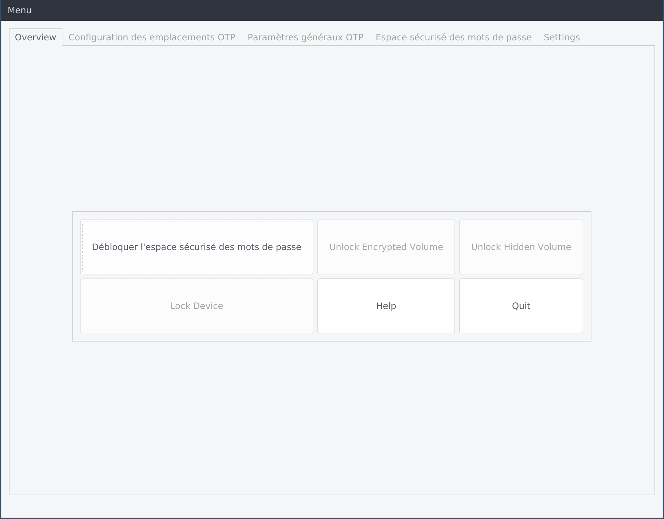Open Configuration des emplacements OTP tab
This screenshot has width=664, height=519.
pos(152,37)
